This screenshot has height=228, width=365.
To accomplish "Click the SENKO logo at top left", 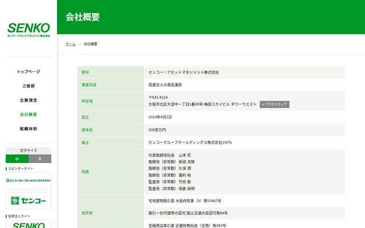I will coord(29,30).
